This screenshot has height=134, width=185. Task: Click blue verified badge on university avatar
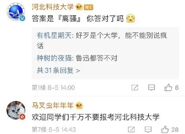coord(22,18)
